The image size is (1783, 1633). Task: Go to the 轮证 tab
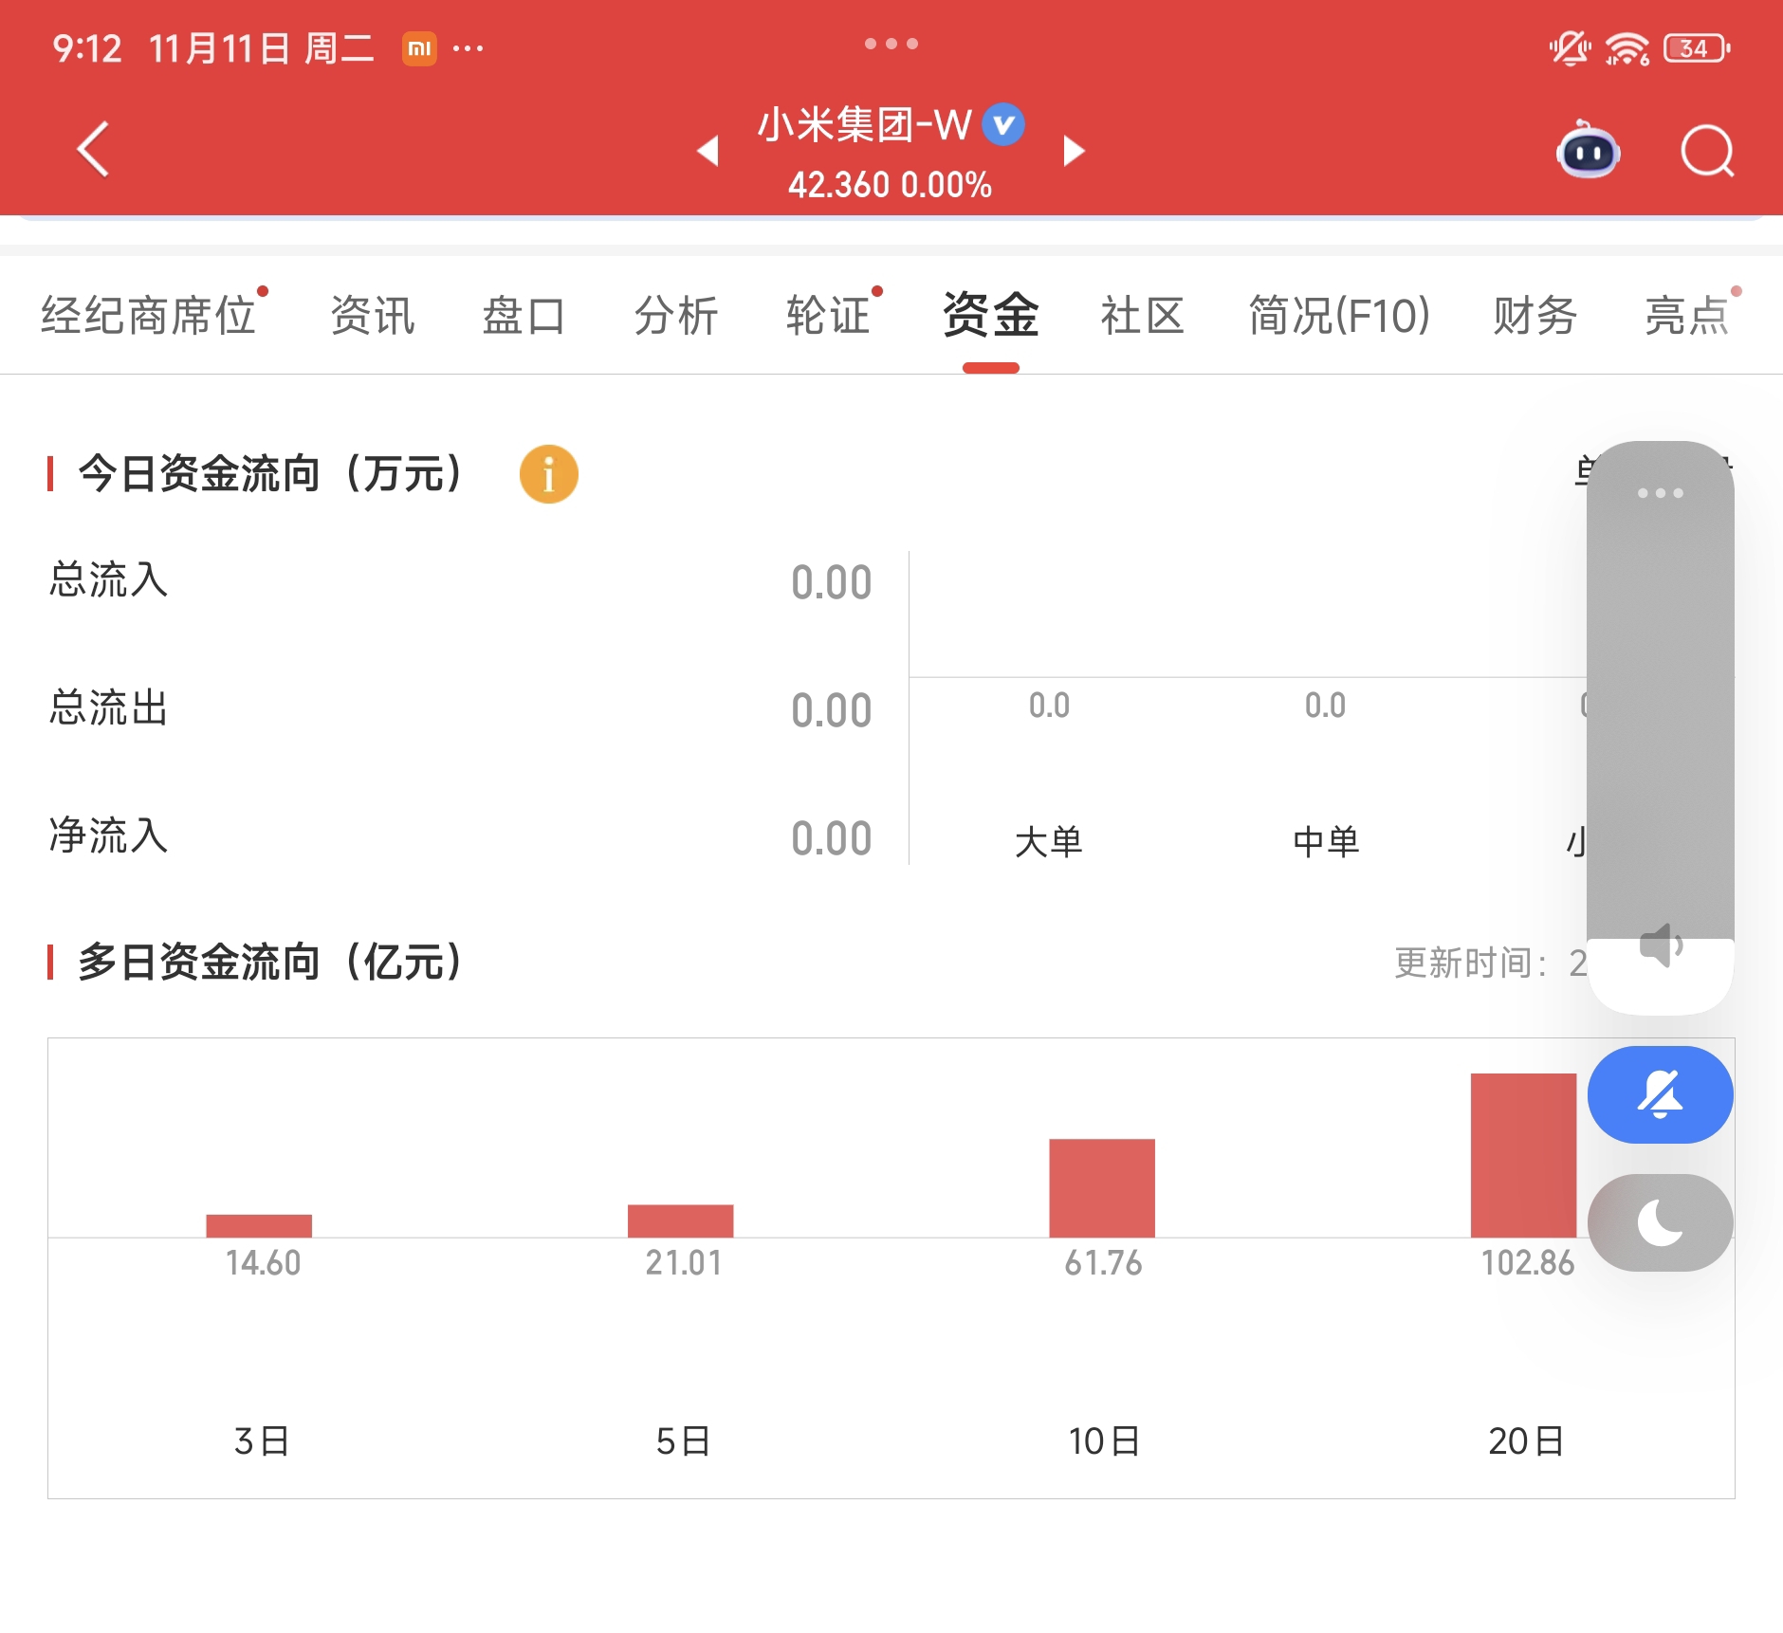(828, 316)
